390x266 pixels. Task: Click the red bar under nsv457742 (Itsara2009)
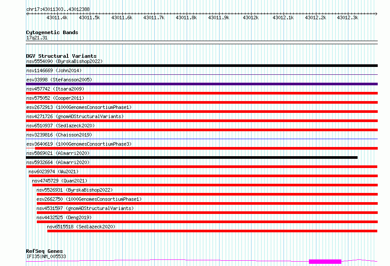(x=202, y=93)
